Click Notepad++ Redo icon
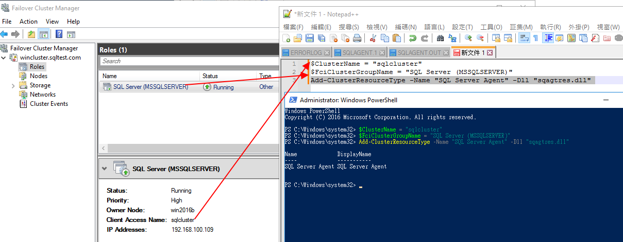 pyautogui.click(x=425, y=38)
